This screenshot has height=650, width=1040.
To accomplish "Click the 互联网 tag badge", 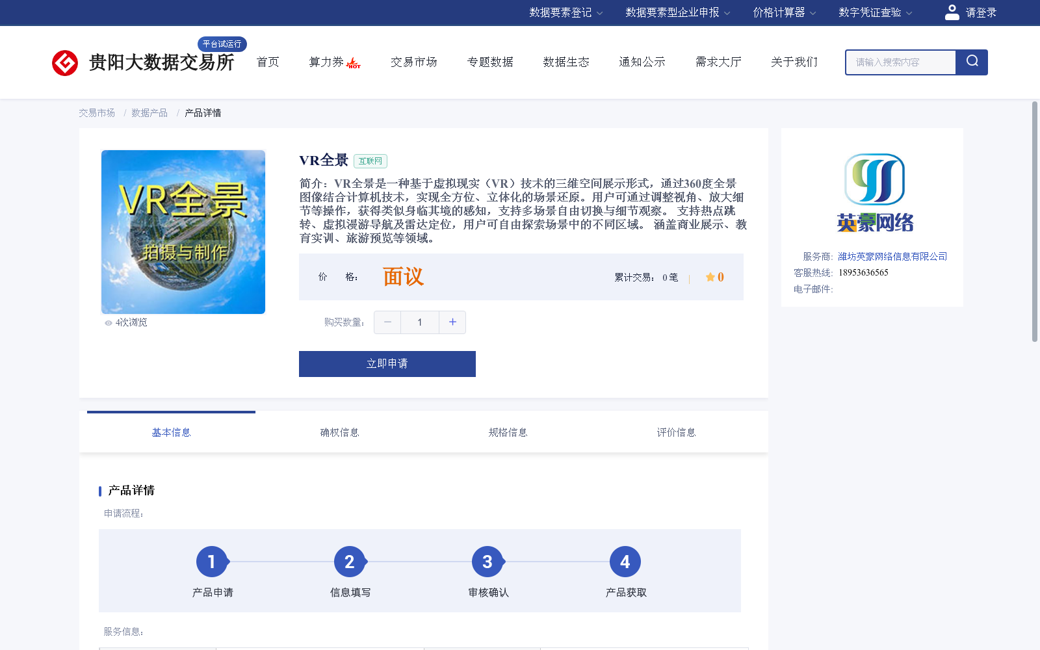I will pyautogui.click(x=370, y=161).
